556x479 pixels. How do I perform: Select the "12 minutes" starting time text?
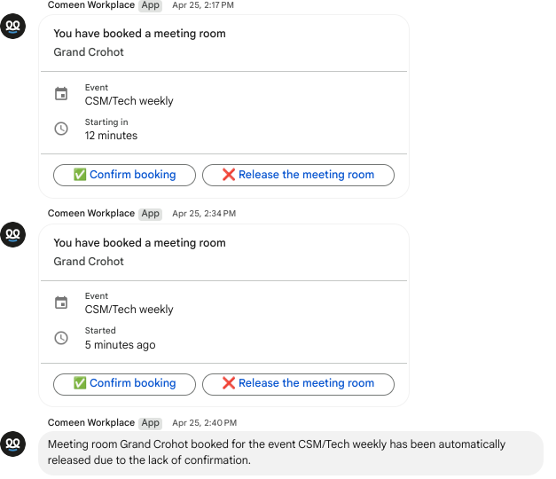111,136
